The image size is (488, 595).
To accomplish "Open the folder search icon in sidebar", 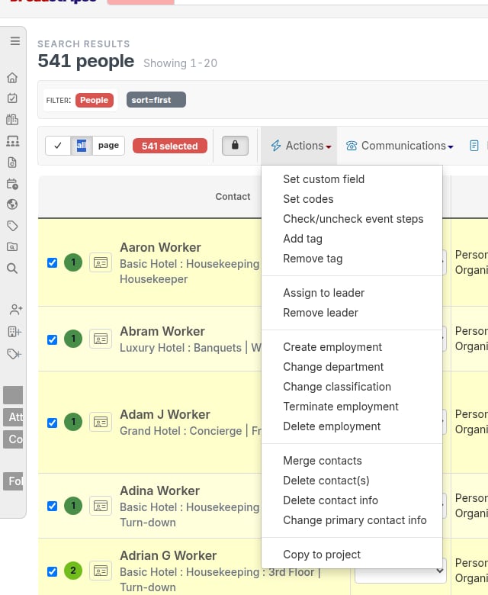I will pos(12,247).
